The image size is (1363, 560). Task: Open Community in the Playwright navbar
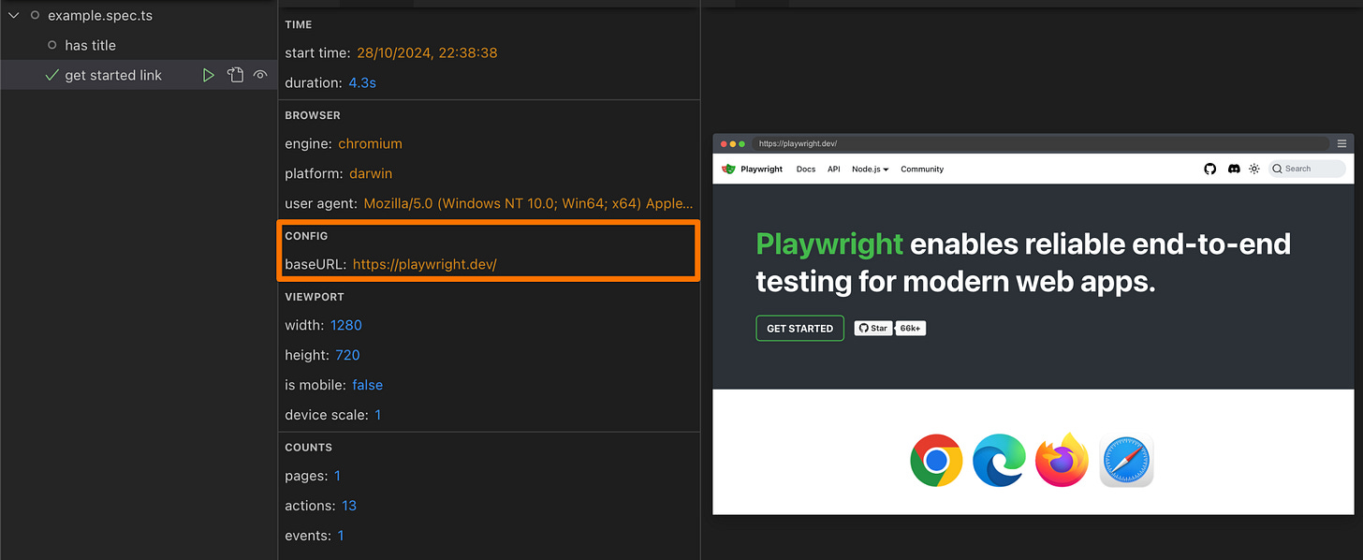pyautogui.click(x=922, y=169)
